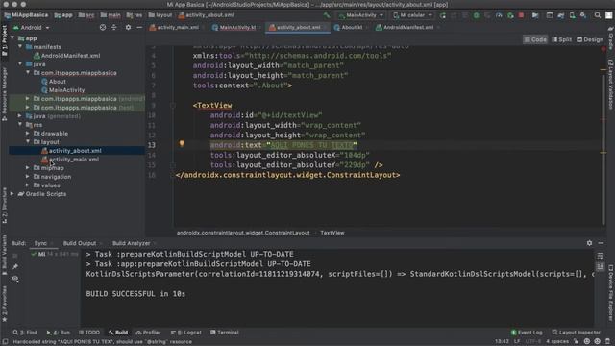Screen dimensions: 615x346
Task: Toggle the Structure side tool window
Action: click(4, 206)
